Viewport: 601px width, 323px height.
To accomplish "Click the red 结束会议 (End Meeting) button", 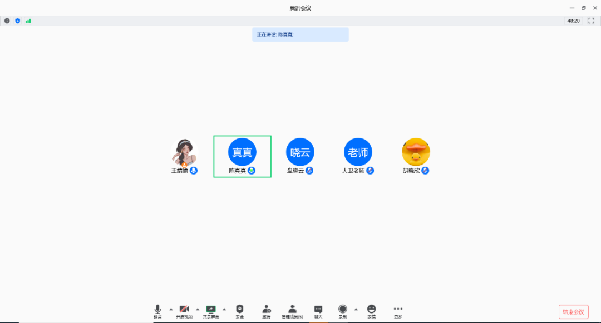I will (573, 312).
